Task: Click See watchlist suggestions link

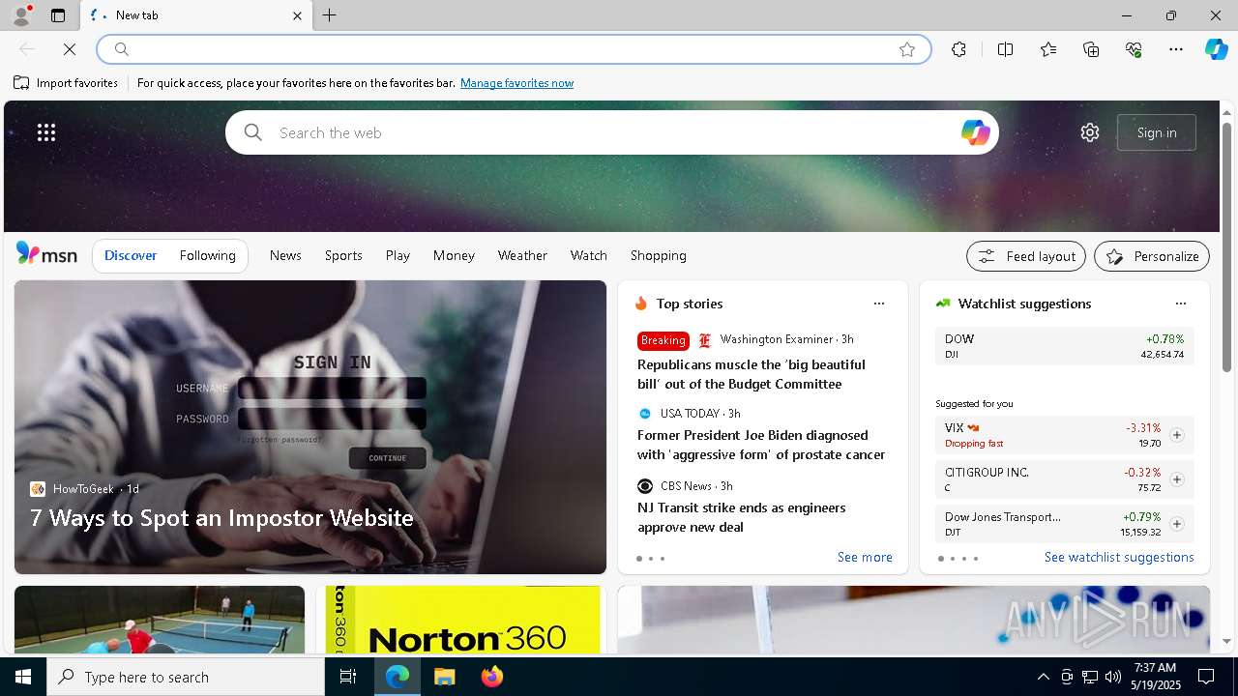Action: click(1119, 557)
